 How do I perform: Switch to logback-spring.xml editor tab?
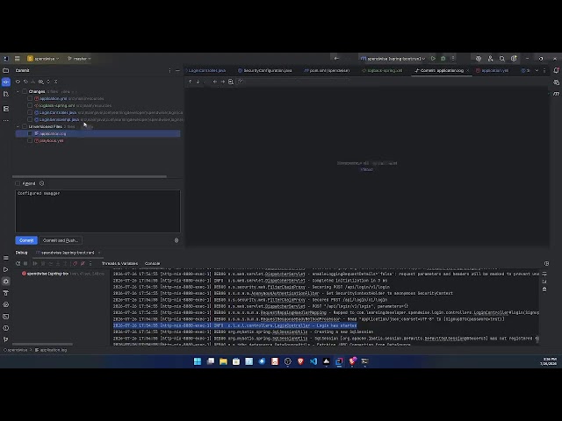tap(382, 70)
